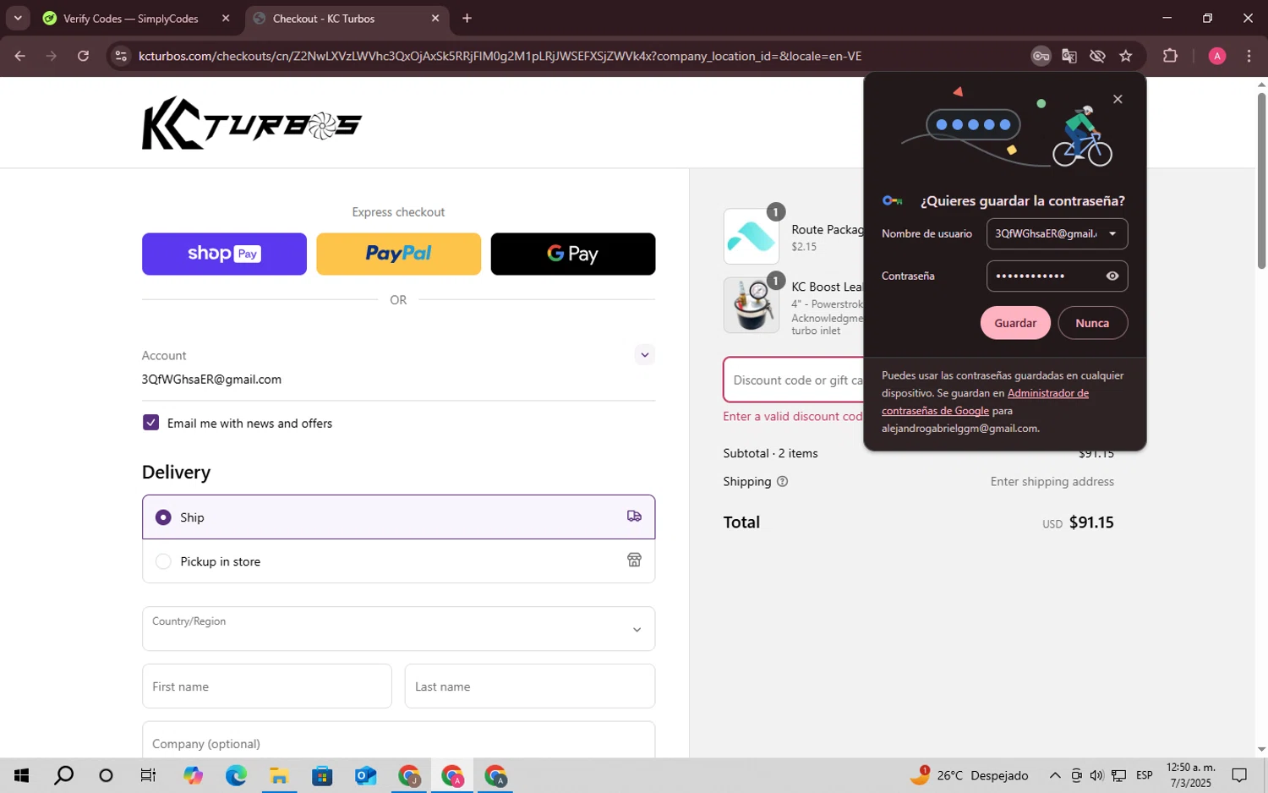Viewport: 1268px width, 793px height.
Task: Click the third-party cookies blocked eye icon
Action: 1097,56
